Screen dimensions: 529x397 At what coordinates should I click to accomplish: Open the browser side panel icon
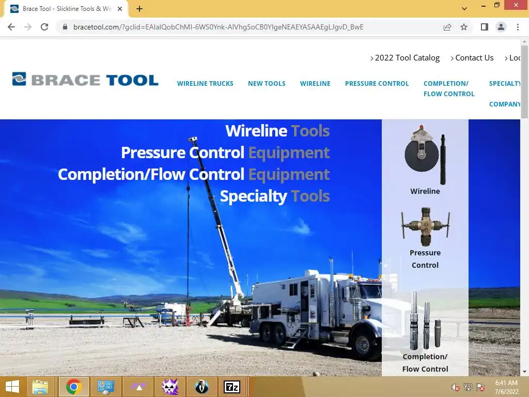[x=485, y=27]
